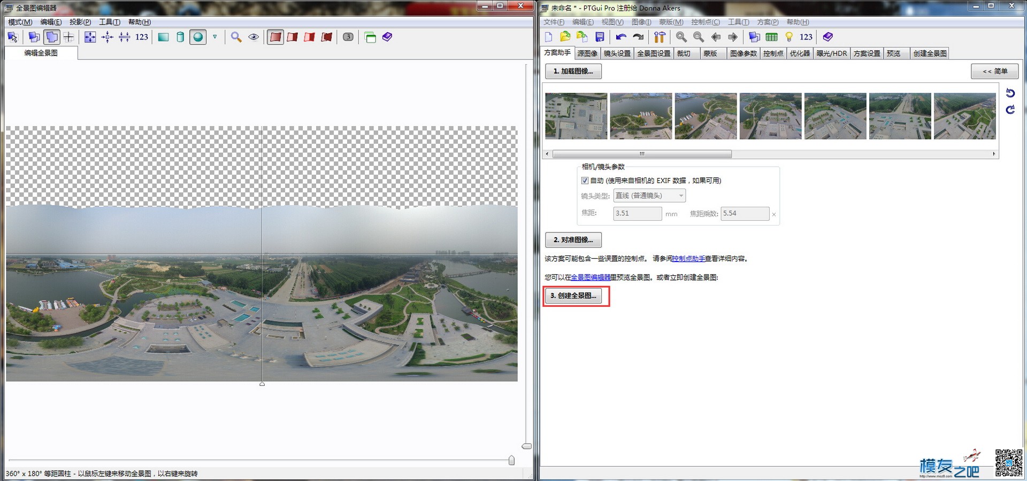Switch to the 曝光/HDR tab
Screen dimensions: 1027x481
tap(832, 53)
